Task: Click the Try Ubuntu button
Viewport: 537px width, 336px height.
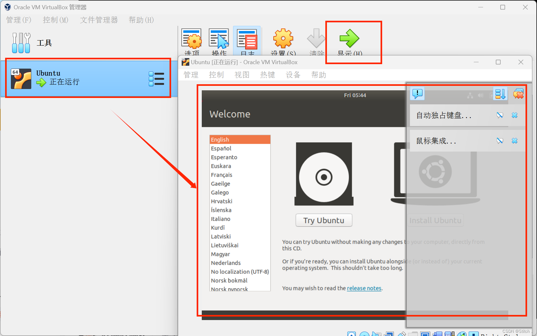Action: pos(324,220)
